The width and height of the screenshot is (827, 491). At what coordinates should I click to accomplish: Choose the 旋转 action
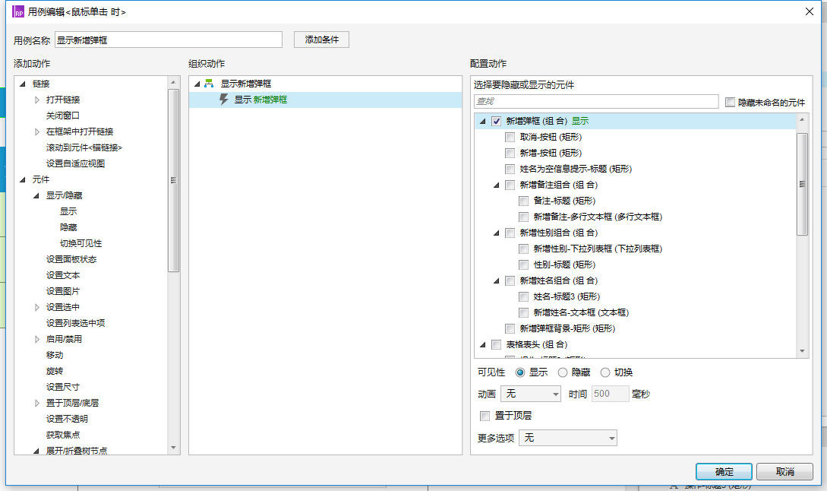[x=55, y=371]
